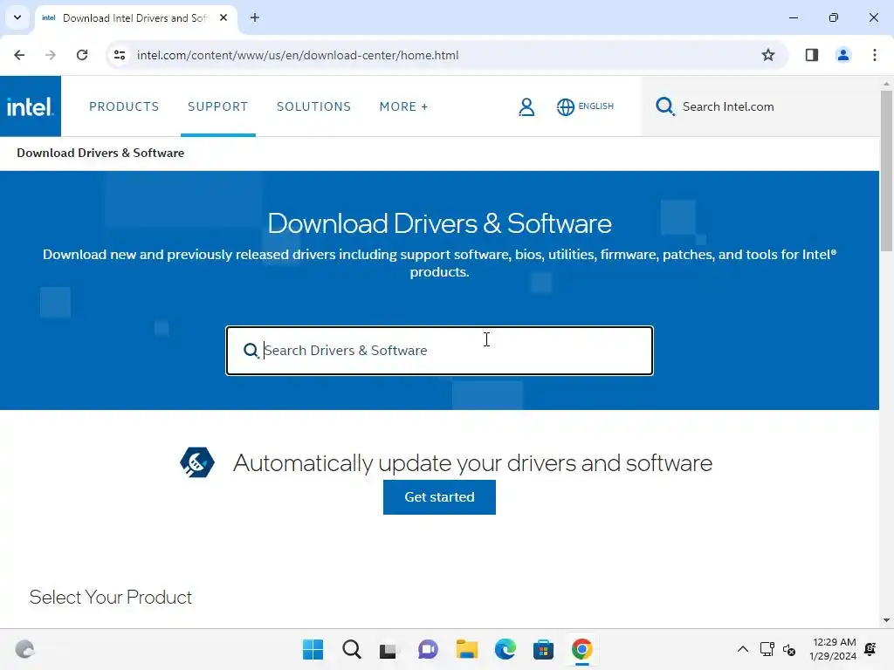Image resolution: width=894 pixels, height=670 pixels.
Task: Click the Chrome taskbar icon
Action: tap(582, 649)
